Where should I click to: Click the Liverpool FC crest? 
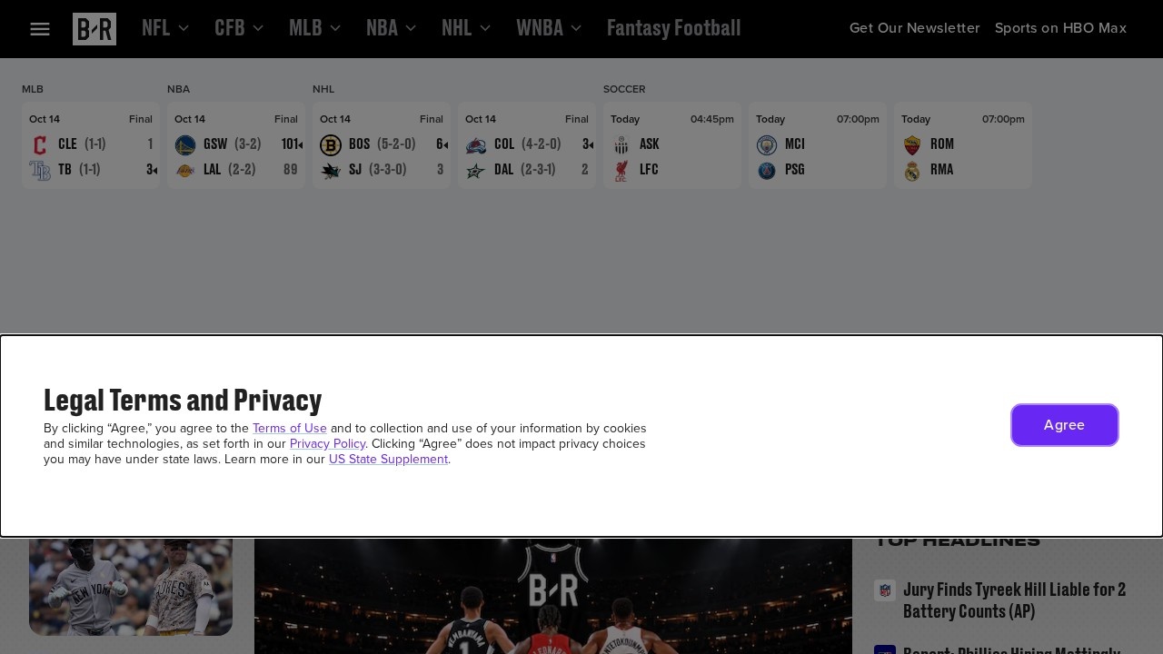point(621,170)
